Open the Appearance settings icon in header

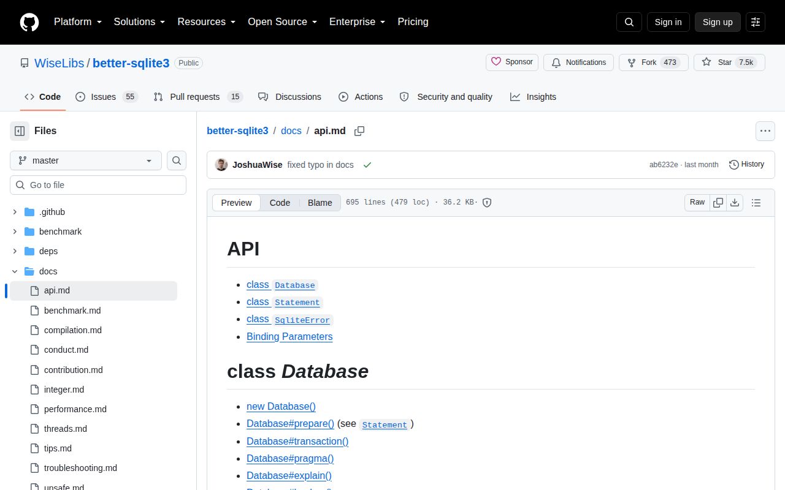756,22
